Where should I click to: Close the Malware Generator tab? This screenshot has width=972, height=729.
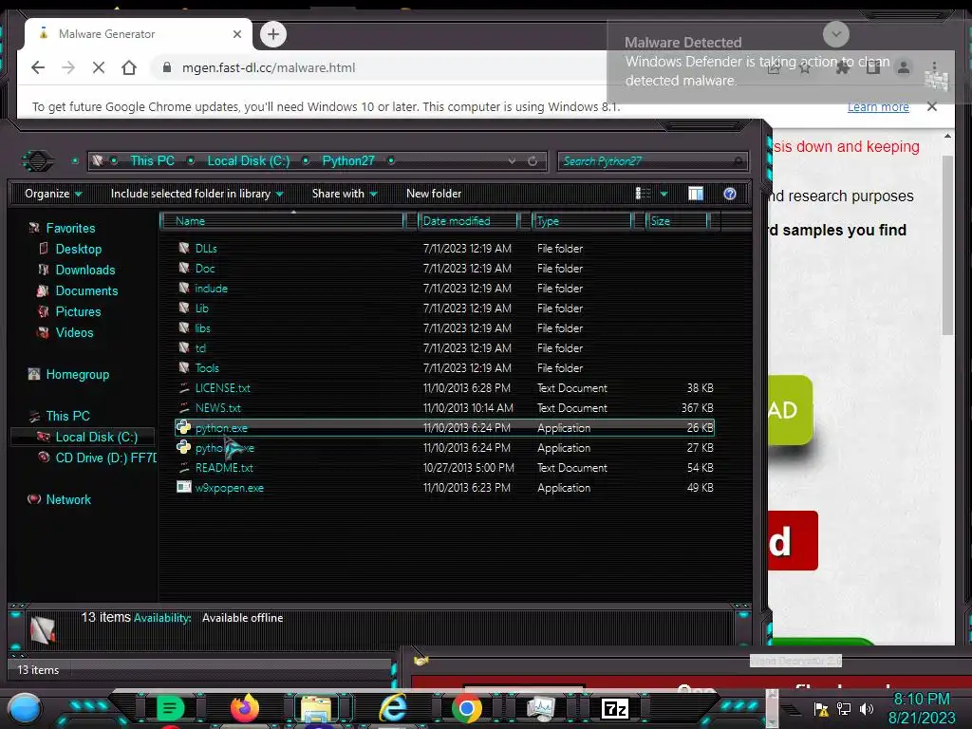[x=236, y=34]
